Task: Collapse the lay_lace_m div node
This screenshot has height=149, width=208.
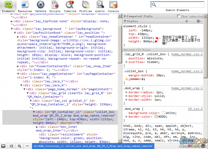Action: pyautogui.click(x=21, y=85)
